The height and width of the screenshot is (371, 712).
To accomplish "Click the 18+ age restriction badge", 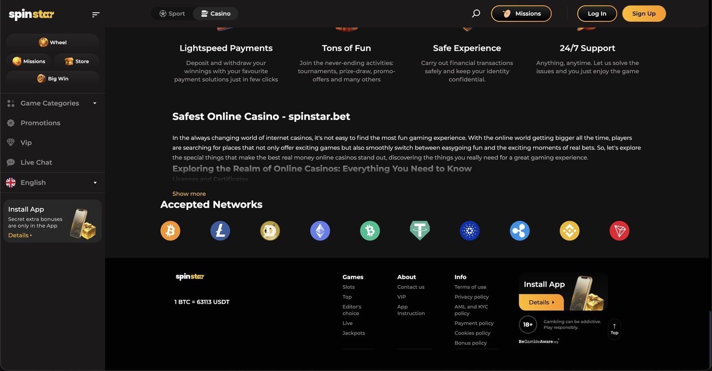I will tap(528, 324).
